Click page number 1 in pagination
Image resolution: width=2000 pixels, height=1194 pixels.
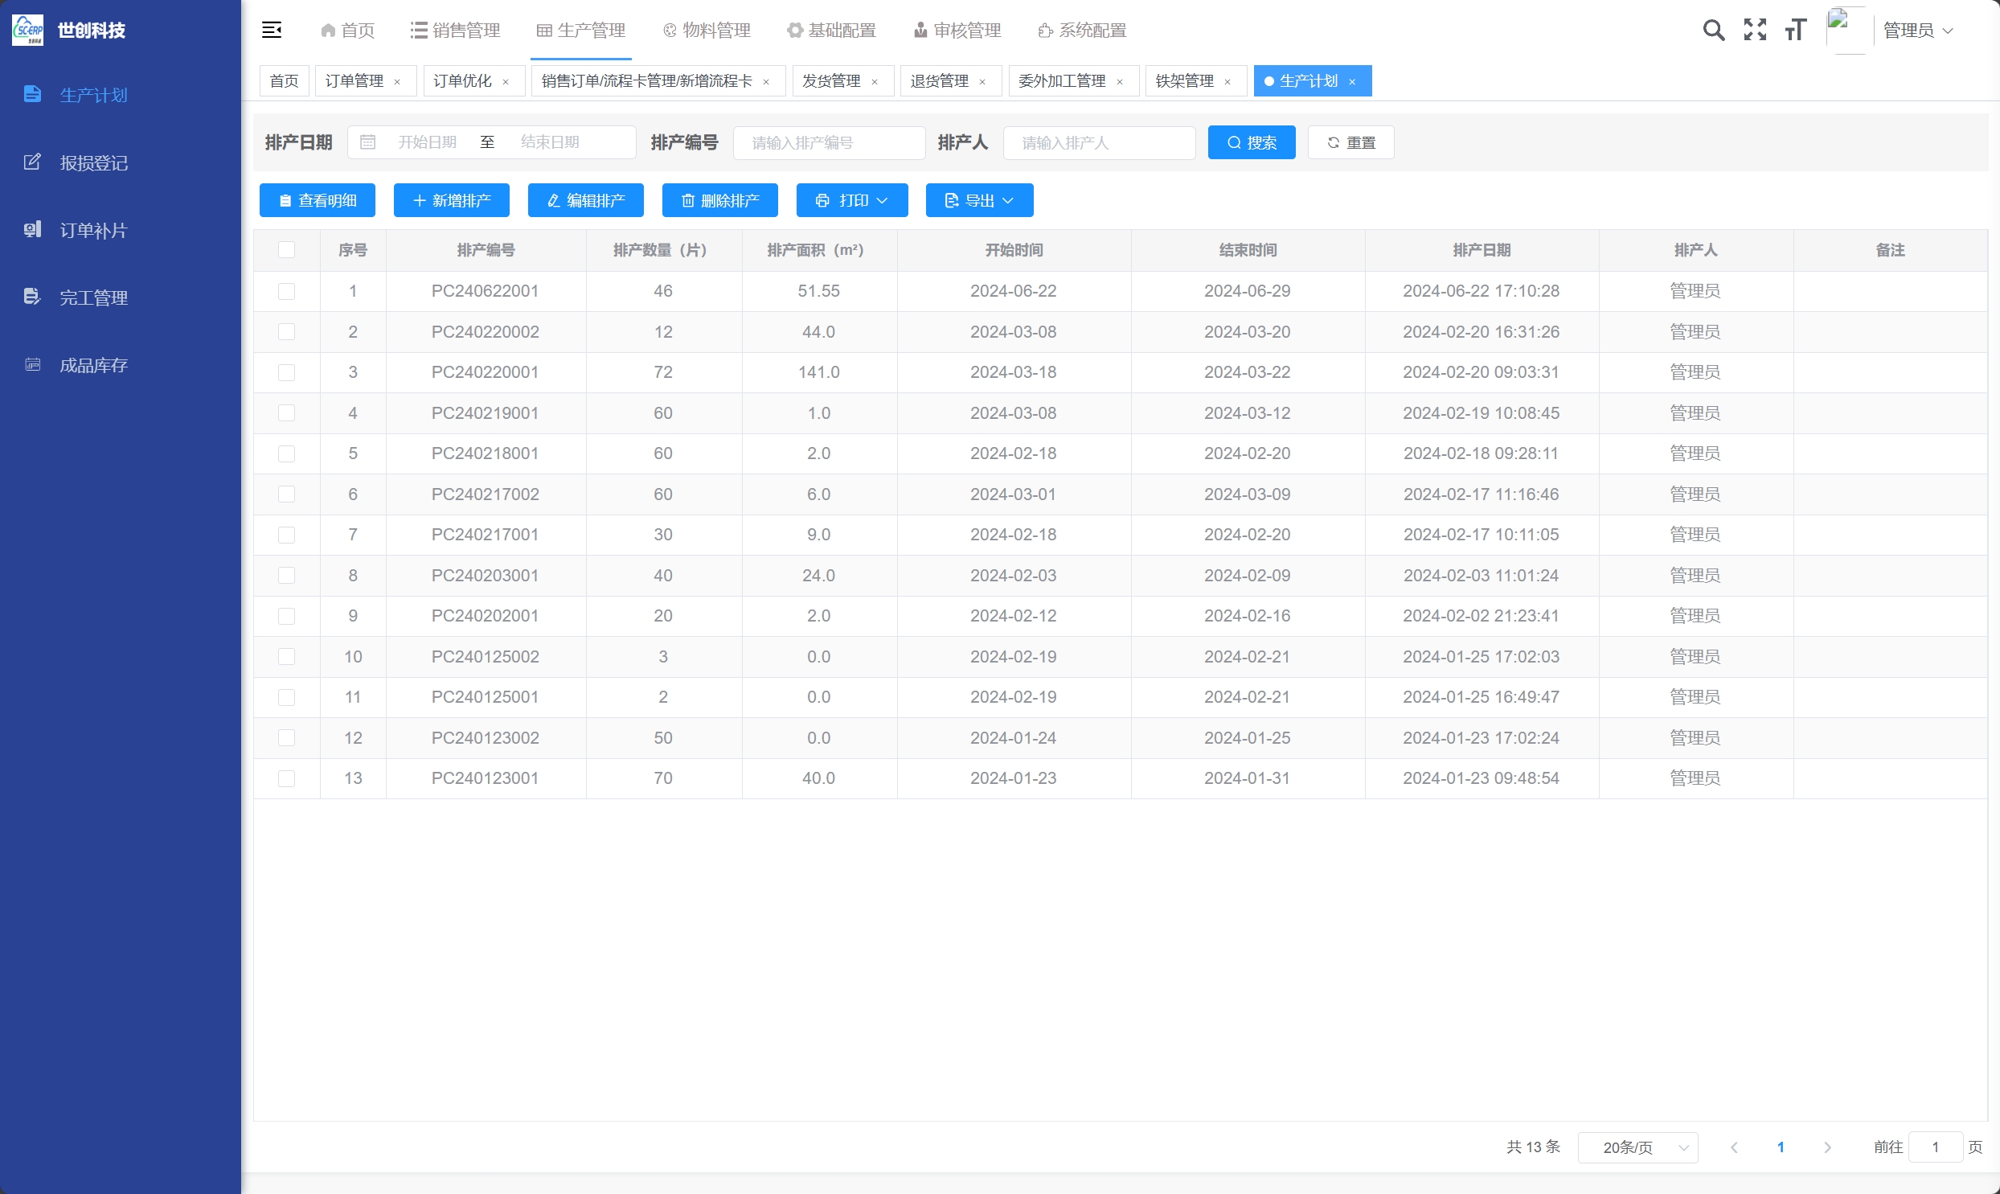[1781, 1147]
